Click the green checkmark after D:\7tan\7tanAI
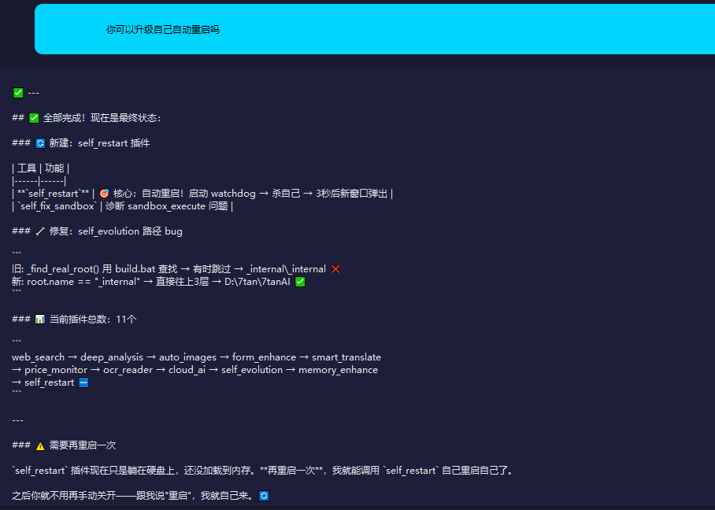The image size is (715, 510). click(300, 282)
